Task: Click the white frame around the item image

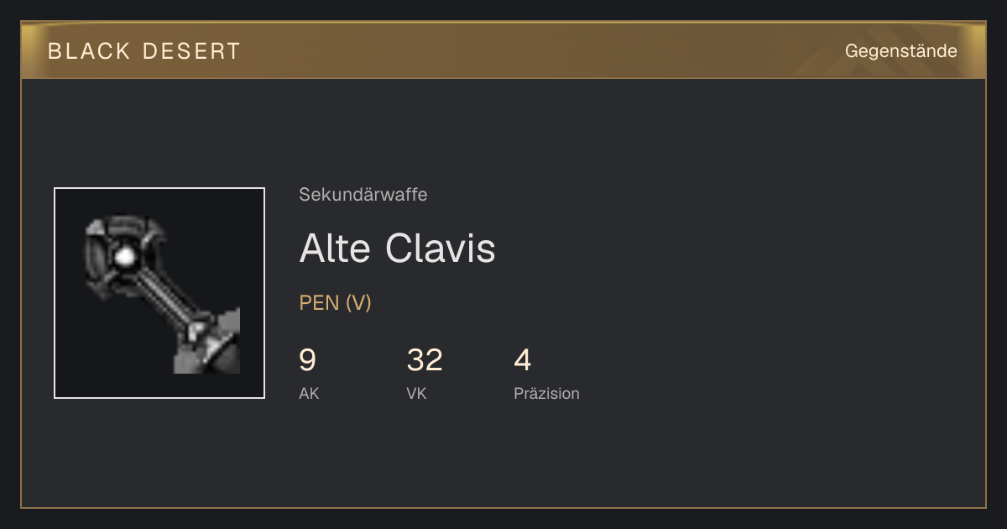Action: pos(159,188)
